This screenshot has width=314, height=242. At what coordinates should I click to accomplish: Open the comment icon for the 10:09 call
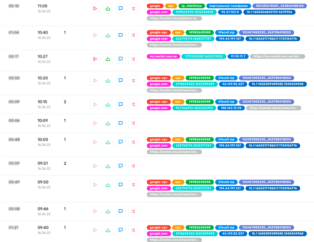(x=121, y=123)
